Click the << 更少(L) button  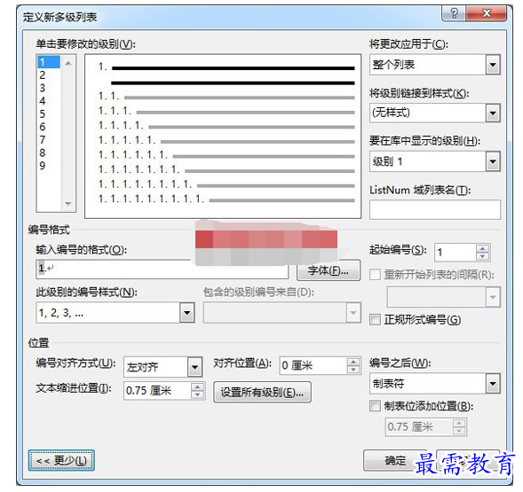61,461
